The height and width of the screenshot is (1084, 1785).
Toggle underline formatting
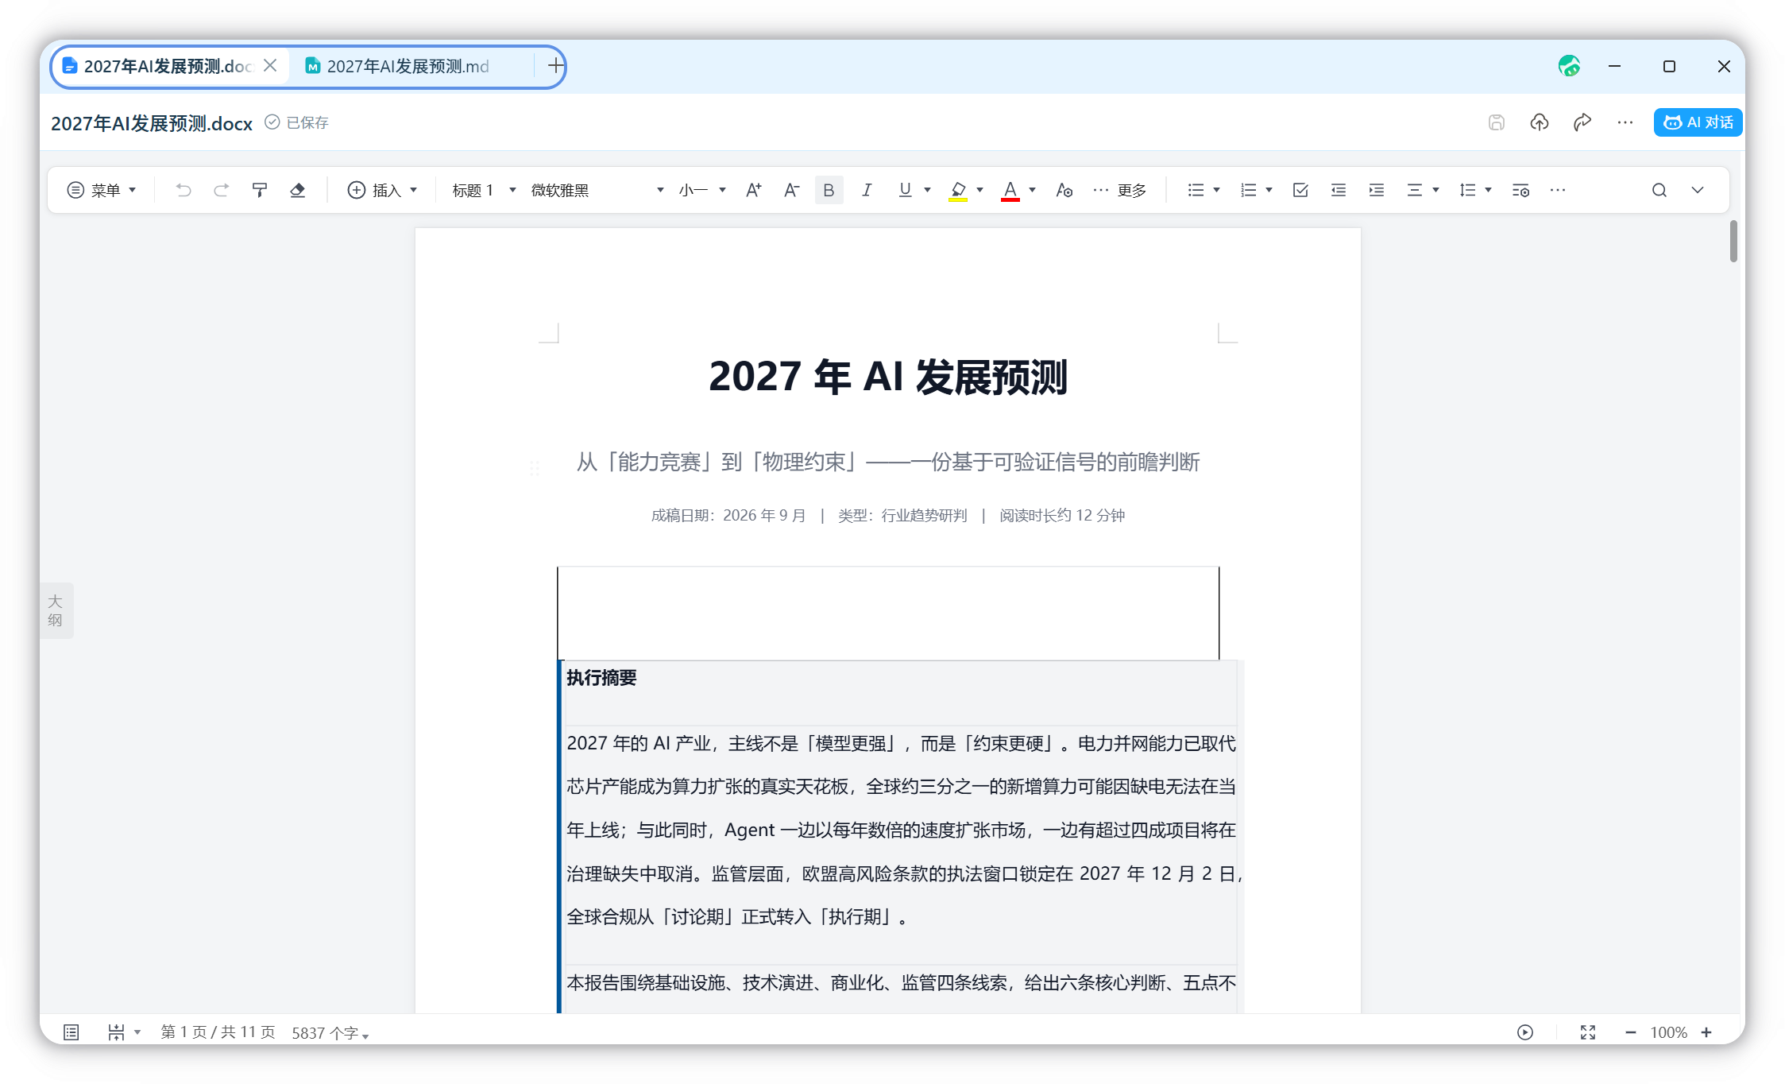point(905,190)
